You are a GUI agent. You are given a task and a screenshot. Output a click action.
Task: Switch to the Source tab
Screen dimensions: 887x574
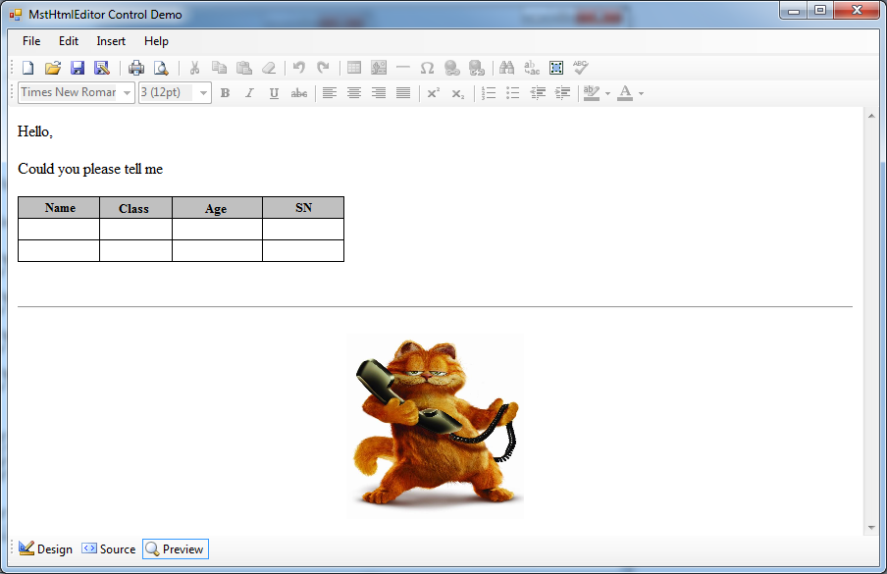109,549
